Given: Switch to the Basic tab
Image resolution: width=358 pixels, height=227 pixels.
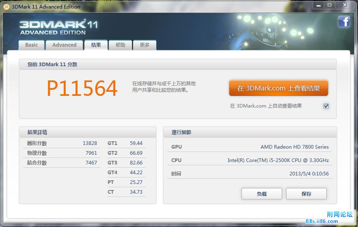Looking at the screenshot, I should pos(31,45).
